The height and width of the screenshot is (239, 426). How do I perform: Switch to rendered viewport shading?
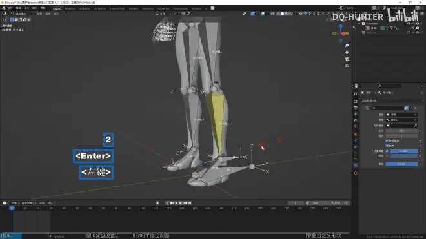290,14
